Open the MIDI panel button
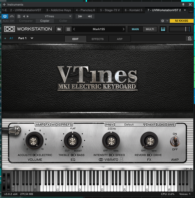 coord(55,125)
